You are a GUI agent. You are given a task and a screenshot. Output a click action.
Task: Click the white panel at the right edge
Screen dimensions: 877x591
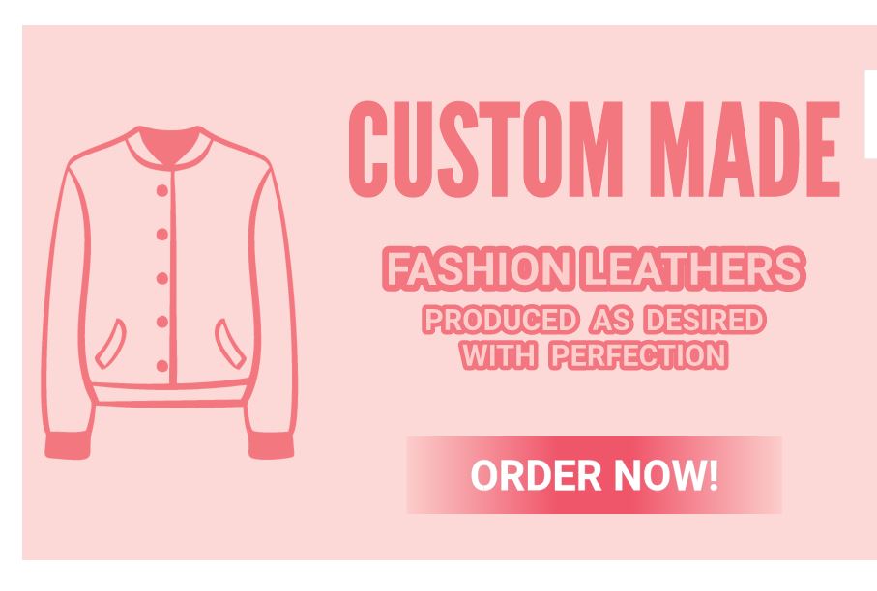coord(870,114)
